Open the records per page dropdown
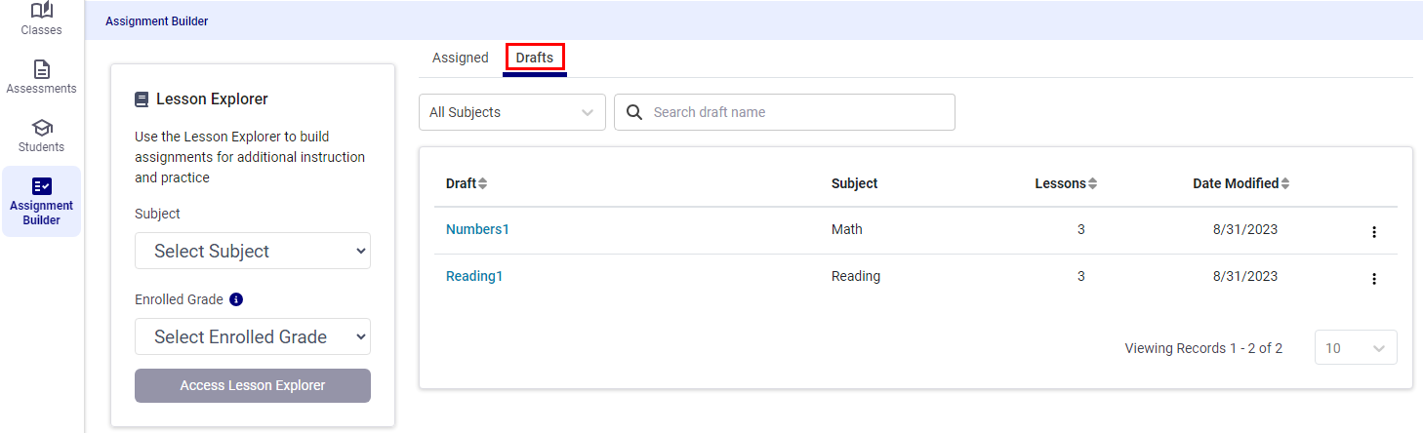The height and width of the screenshot is (433, 1423). coord(1356,348)
